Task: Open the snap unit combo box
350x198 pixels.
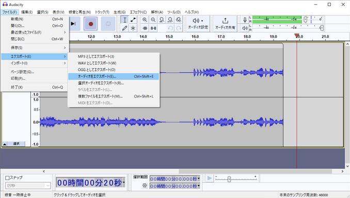Action: pyautogui.click(x=28, y=186)
